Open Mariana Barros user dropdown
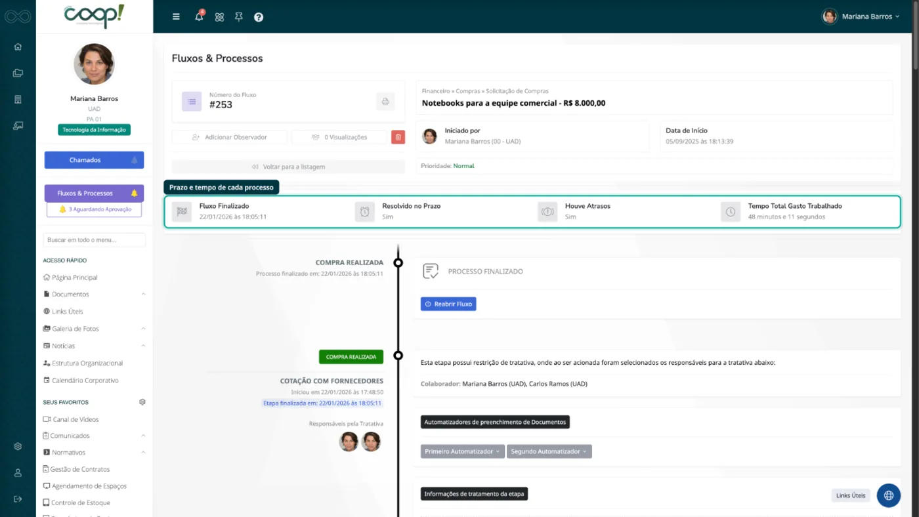 (861, 16)
